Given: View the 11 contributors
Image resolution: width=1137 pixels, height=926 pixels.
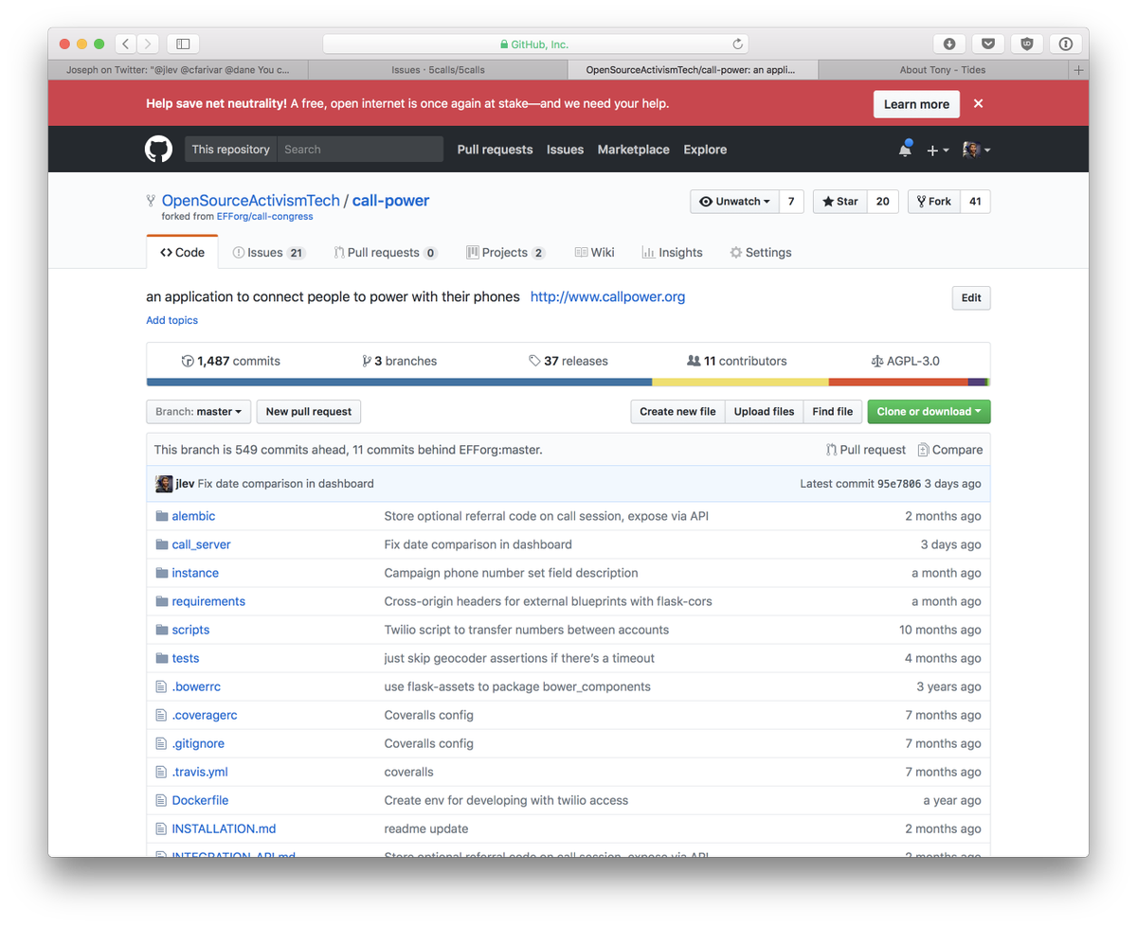Looking at the screenshot, I should (x=736, y=361).
